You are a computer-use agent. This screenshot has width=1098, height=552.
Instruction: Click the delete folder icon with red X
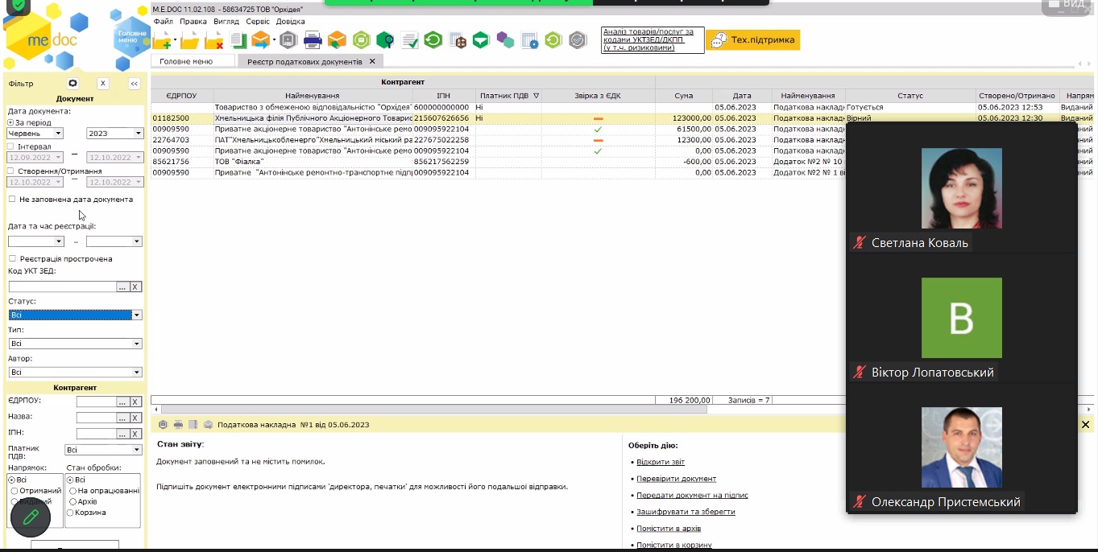(x=213, y=39)
